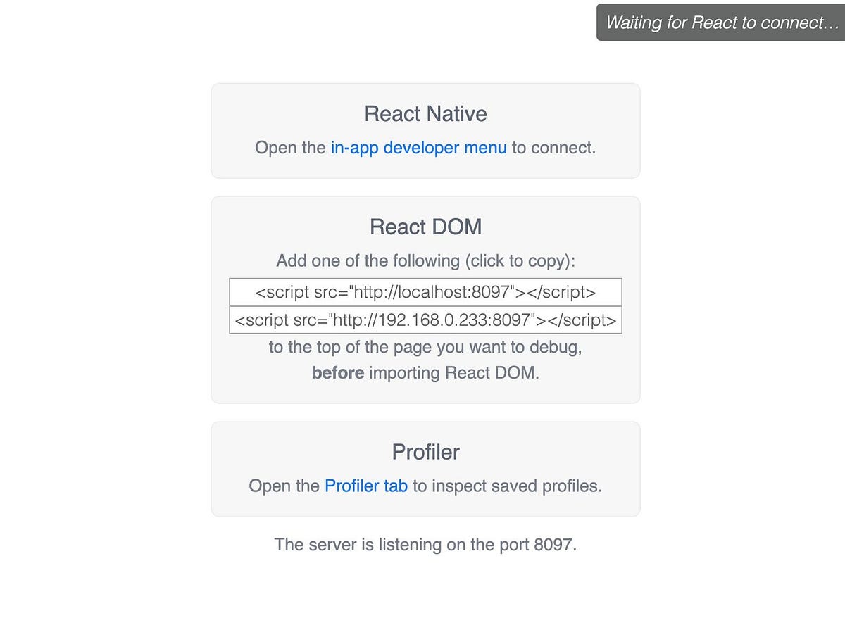845x637 pixels.
Task: Click the Open the in-app developer menu sentence
Action: point(425,148)
